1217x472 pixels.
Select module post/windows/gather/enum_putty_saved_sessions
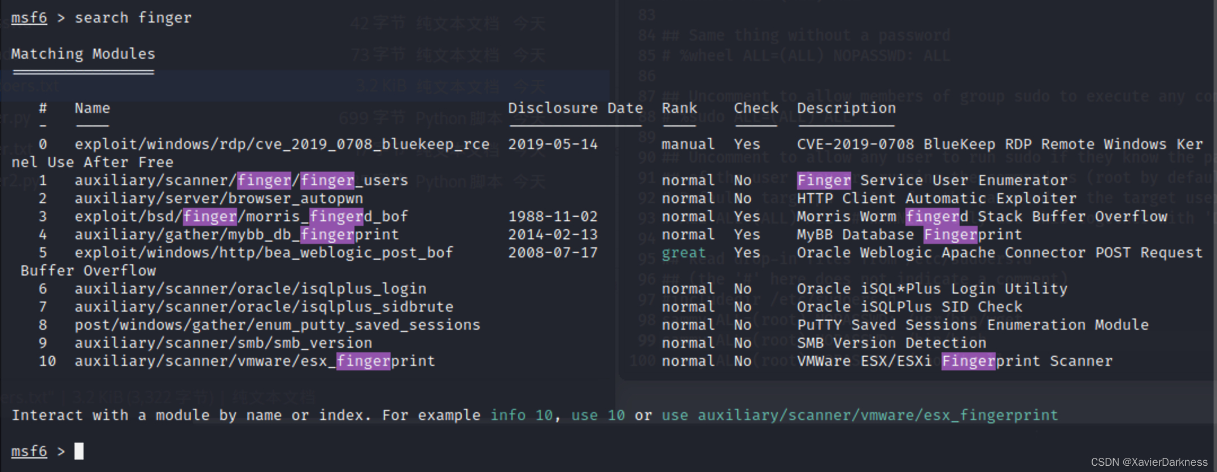click(277, 325)
